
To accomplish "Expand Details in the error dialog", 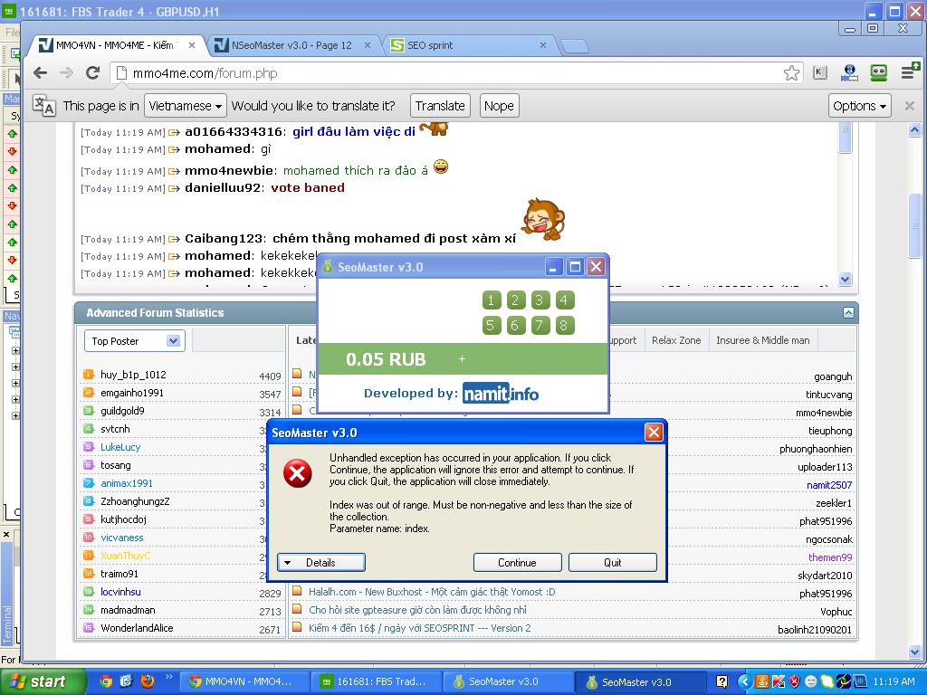I will (321, 562).
